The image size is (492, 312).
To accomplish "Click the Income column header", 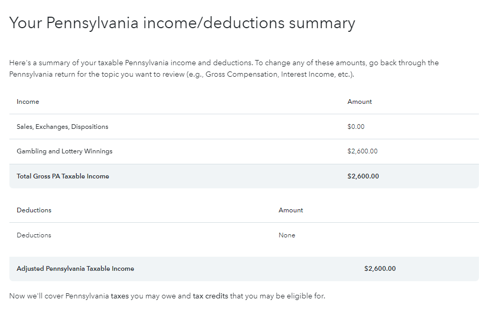I will tap(28, 102).
